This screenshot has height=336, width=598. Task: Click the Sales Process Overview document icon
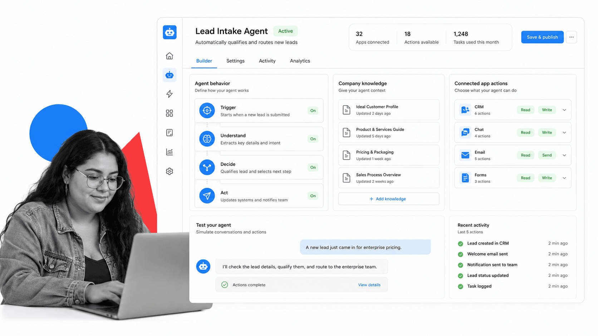pyautogui.click(x=347, y=178)
